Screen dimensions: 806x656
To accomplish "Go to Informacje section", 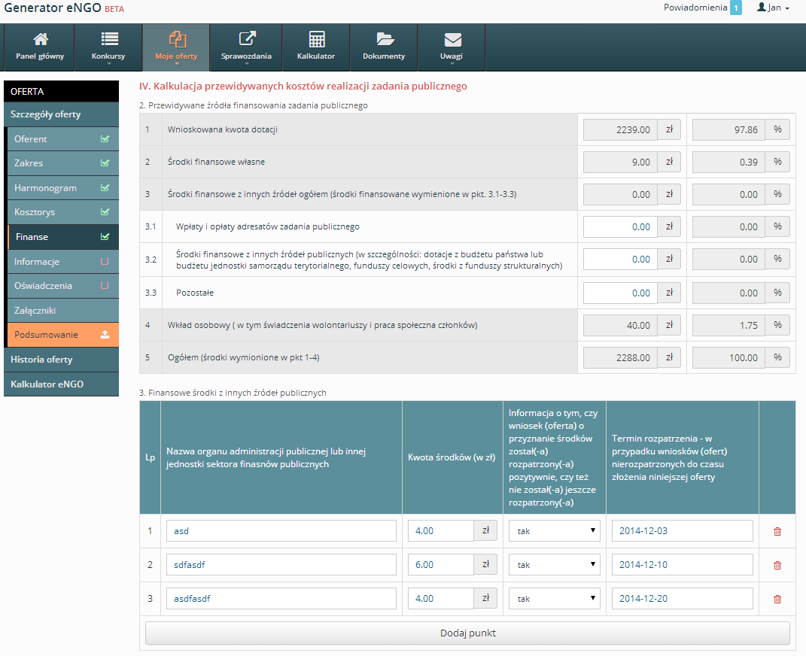I will 63,262.
